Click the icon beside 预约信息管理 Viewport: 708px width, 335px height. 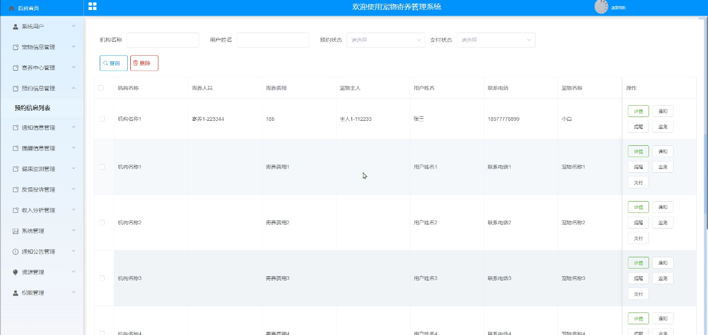[16, 89]
